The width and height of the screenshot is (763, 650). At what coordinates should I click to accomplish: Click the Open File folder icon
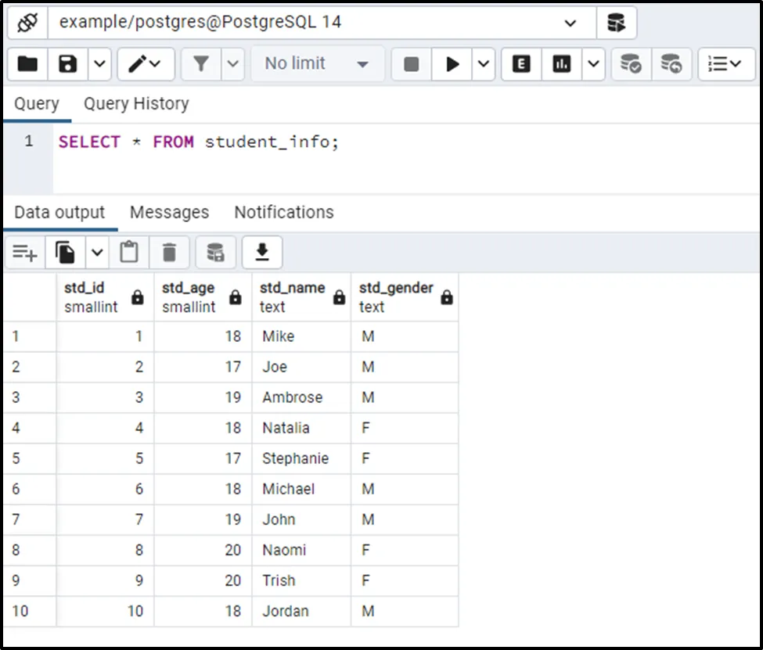click(27, 64)
